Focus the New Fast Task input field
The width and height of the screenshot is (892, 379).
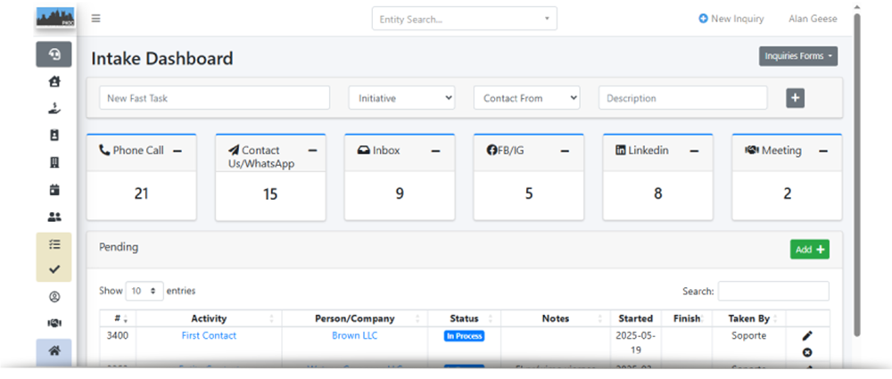point(214,98)
